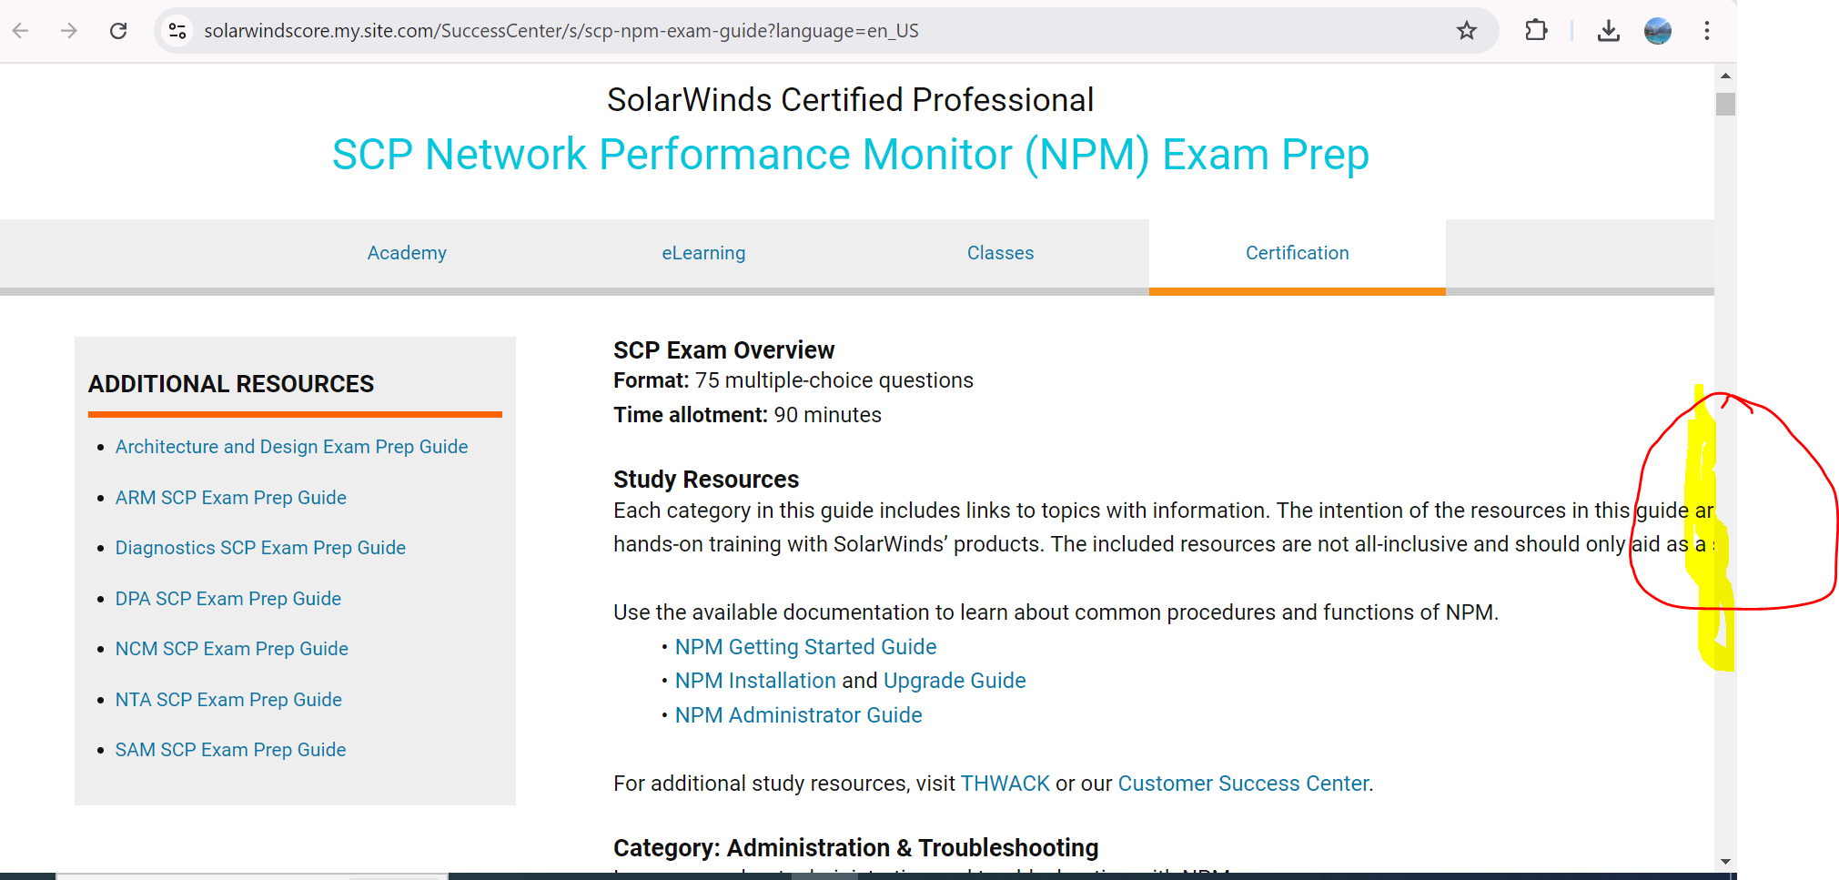The image size is (1839, 880).
Task: Switch to the Classes tab
Action: click(x=1000, y=253)
